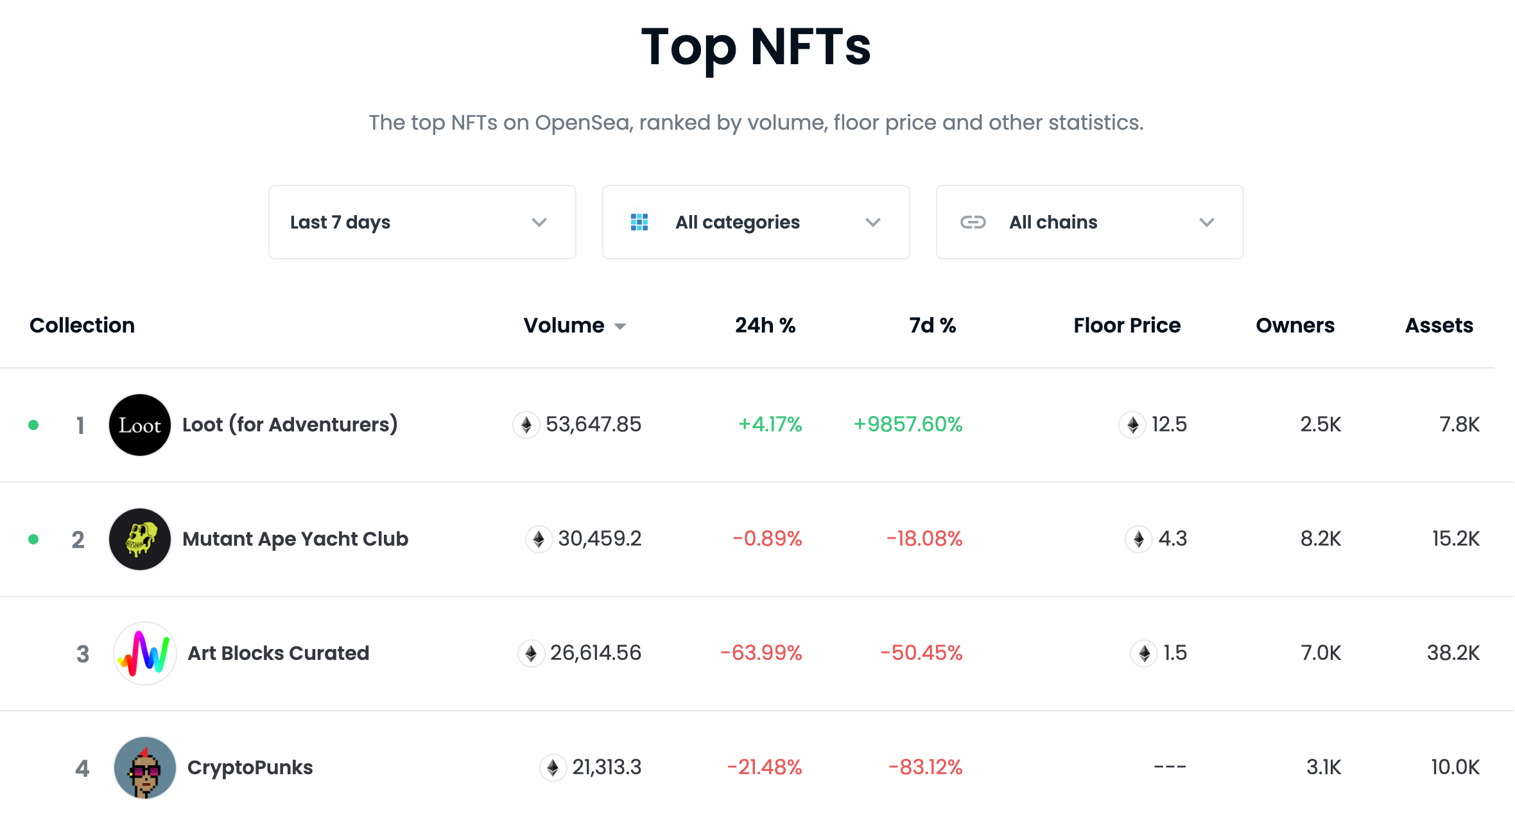Screen dimensions: 1515x823
Task: Click the Ethereum icon beside floor price 12.5
Action: (1132, 425)
